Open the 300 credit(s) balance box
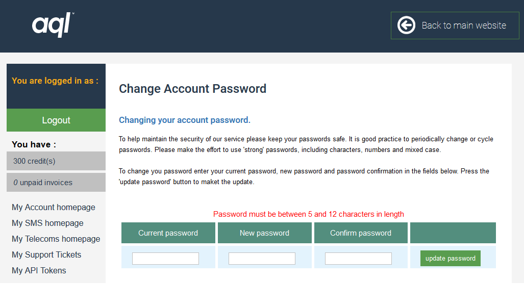This screenshot has height=306, width=524. (x=56, y=161)
